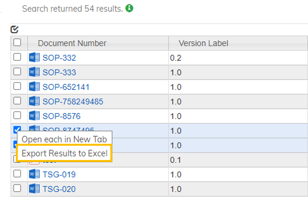Image resolution: width=308 pixels, height=217 pixels.
Task: Toggle the select-all checkbox in header row
Action: pos(17,42)
